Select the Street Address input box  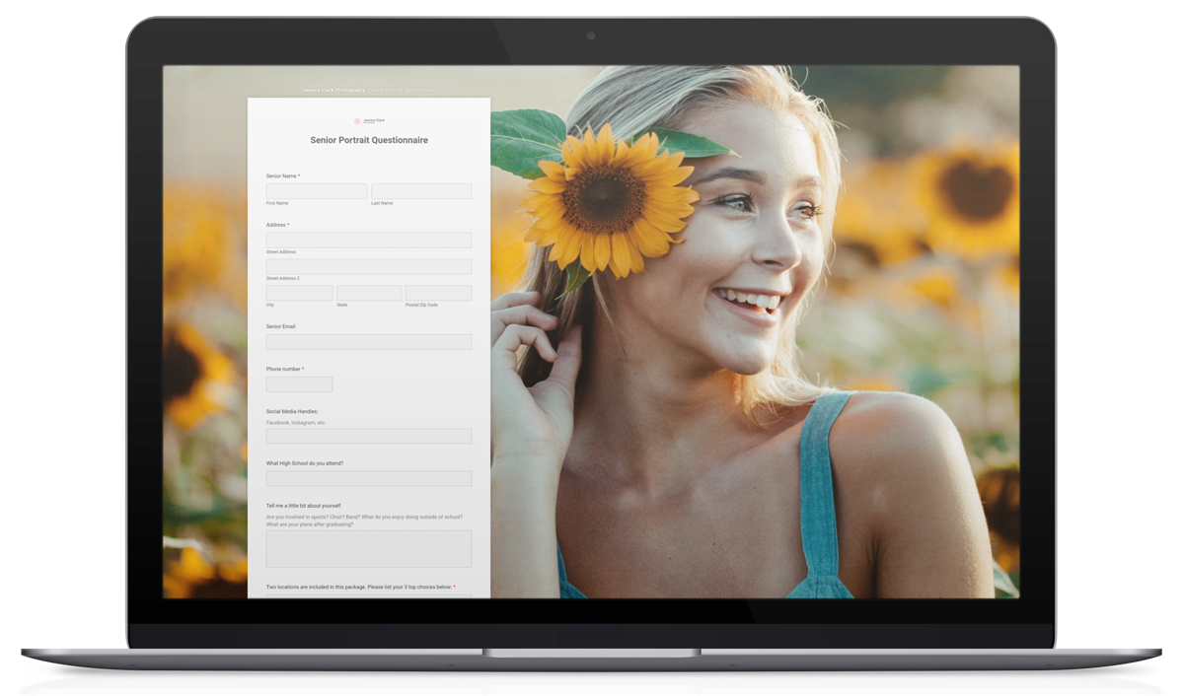coord(369,240)
